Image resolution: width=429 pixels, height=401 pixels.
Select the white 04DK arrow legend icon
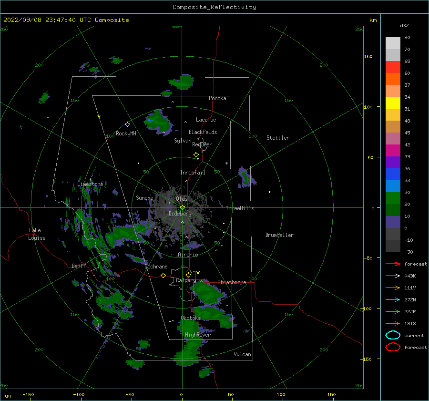coord(393,276)
